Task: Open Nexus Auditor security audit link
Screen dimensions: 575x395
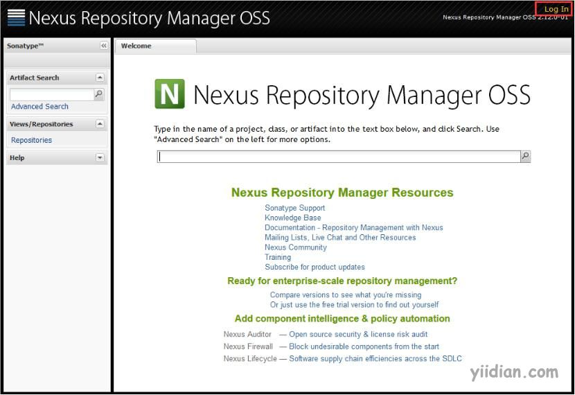Action: [x=358, y=335]
